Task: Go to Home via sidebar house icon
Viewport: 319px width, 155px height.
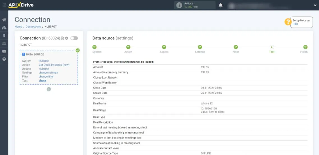Action: (4, 20)
